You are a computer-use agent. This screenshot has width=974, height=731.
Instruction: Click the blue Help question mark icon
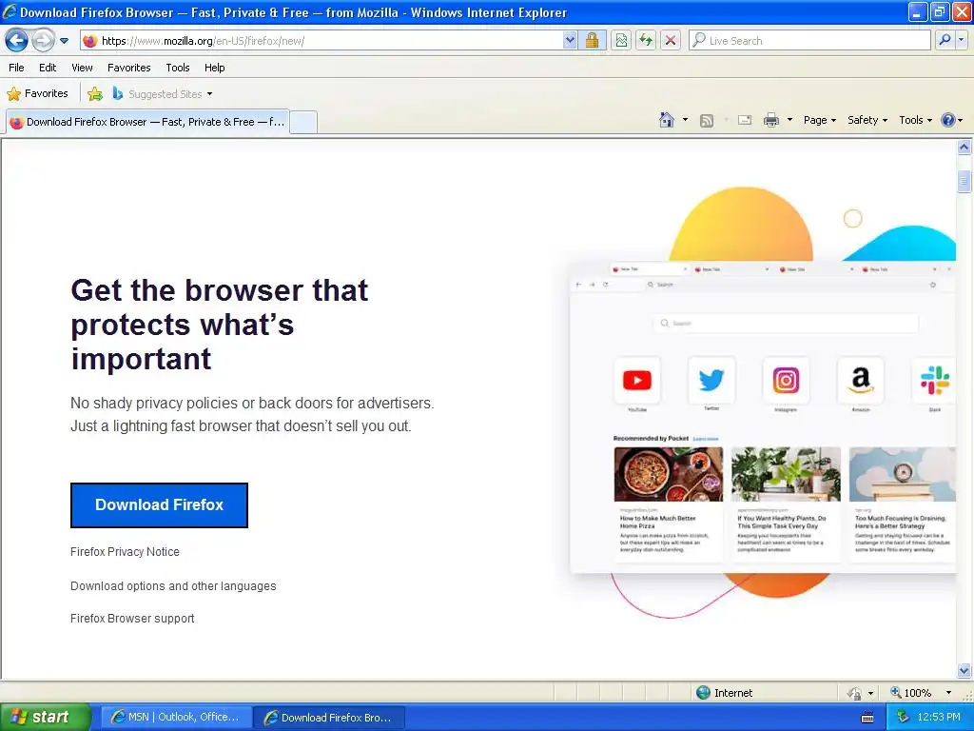coord(948,120)
